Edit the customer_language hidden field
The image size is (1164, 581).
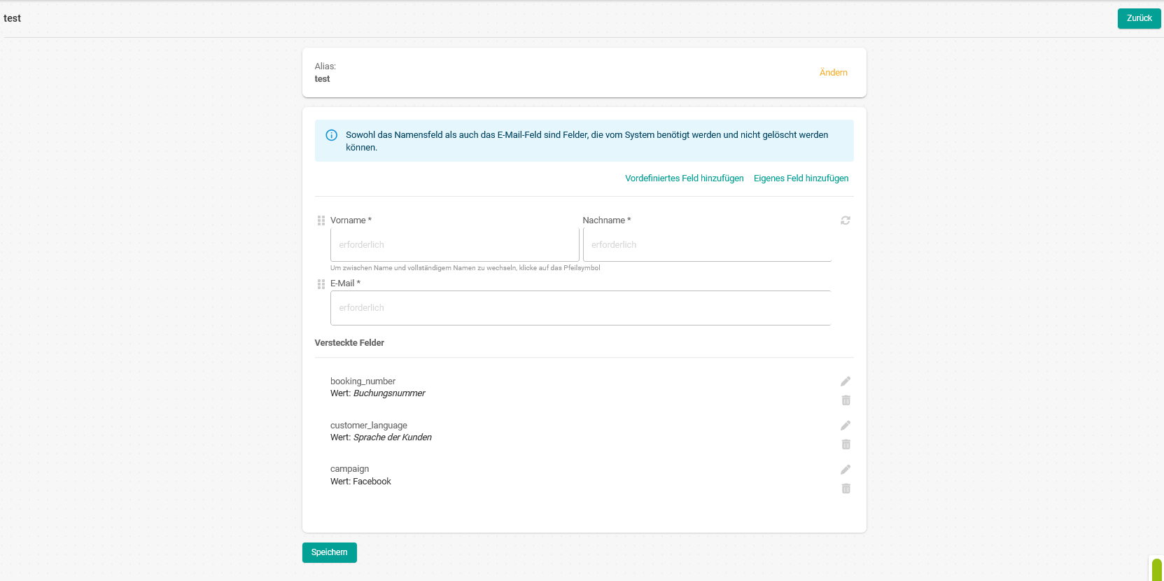coord(846,426)
